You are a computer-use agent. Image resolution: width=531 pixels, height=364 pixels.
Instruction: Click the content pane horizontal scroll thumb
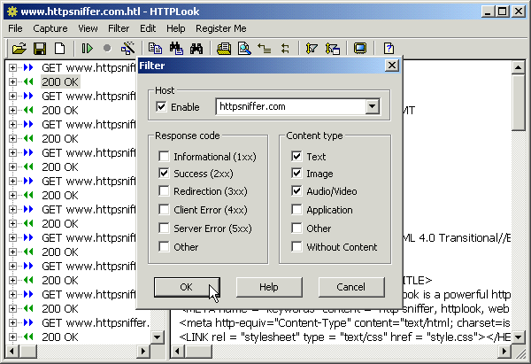pos(198,351)
